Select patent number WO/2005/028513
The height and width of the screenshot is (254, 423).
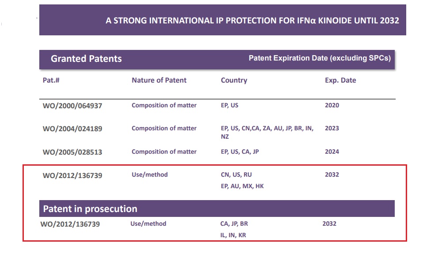point(72,152)
